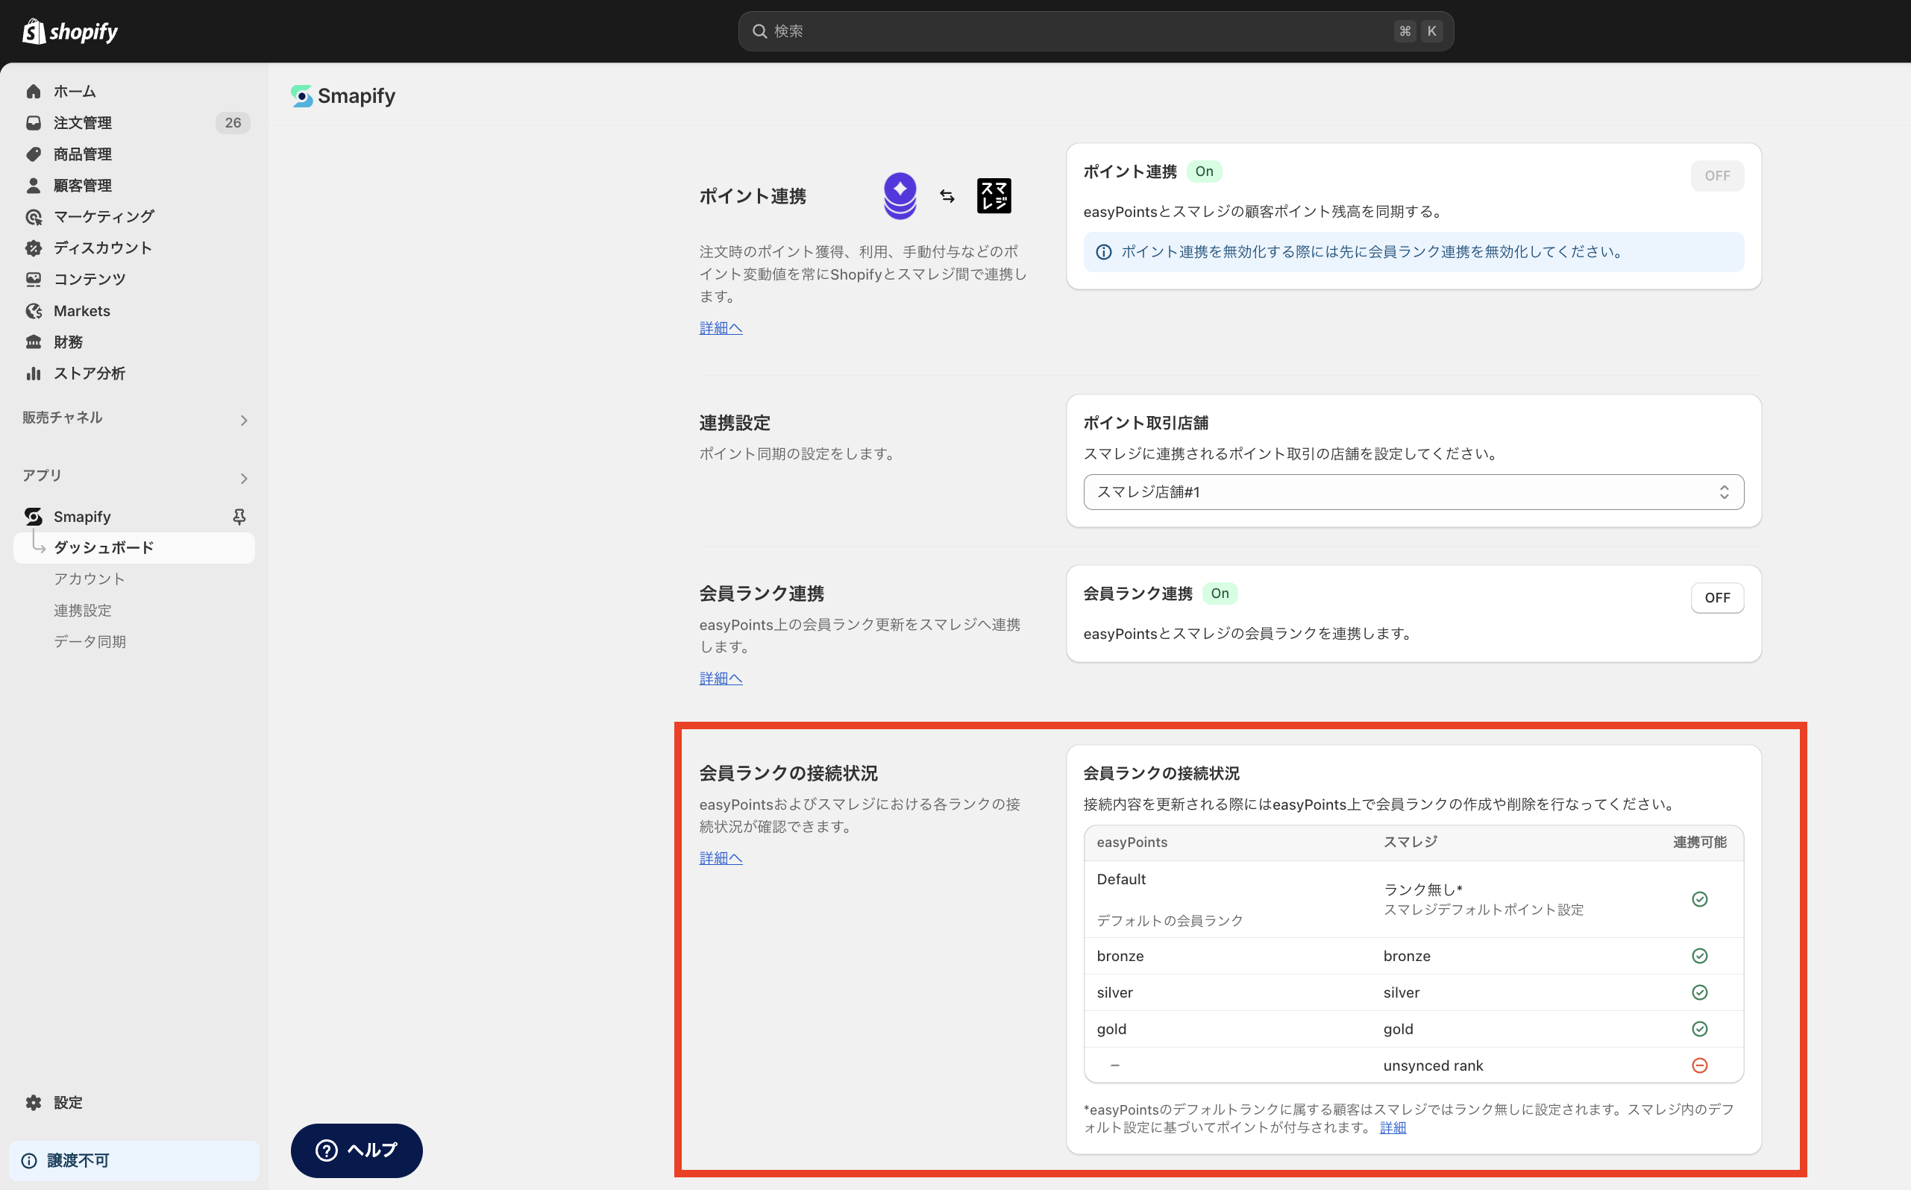This screenshot has height=1190, width=1911.
Task: Open Smapify in the sidebar
Action: point(82,517)
